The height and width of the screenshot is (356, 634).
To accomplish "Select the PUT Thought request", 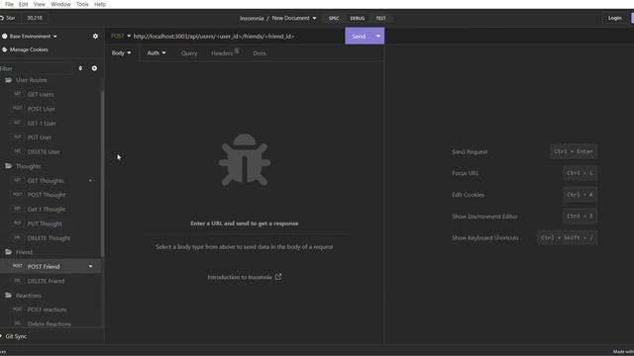I will click(x=45, y=223).
